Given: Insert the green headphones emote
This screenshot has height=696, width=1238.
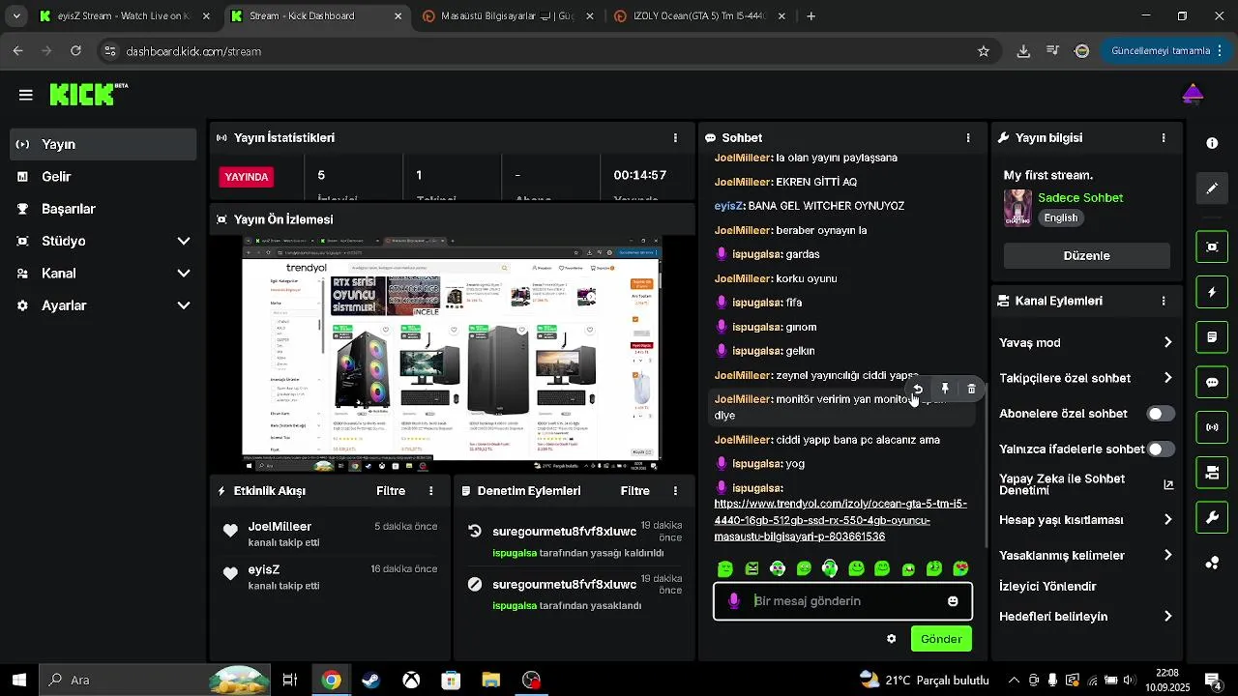Looking at the screenshot, I should [x=830, y=568].
